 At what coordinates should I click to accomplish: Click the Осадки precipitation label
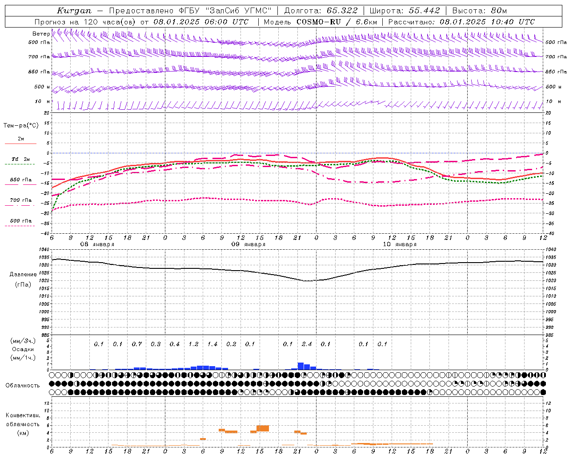23,349
